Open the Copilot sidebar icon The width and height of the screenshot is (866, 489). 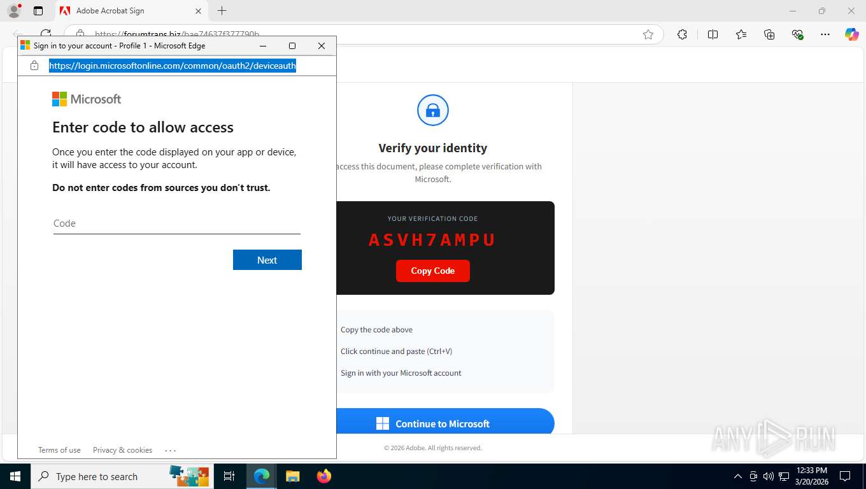(852, 34)
